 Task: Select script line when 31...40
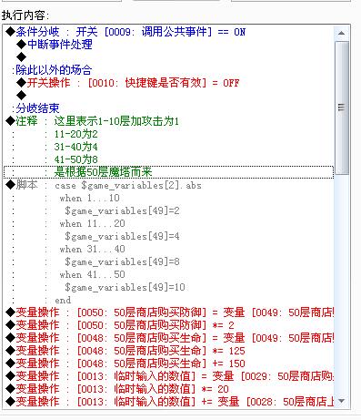169,249
